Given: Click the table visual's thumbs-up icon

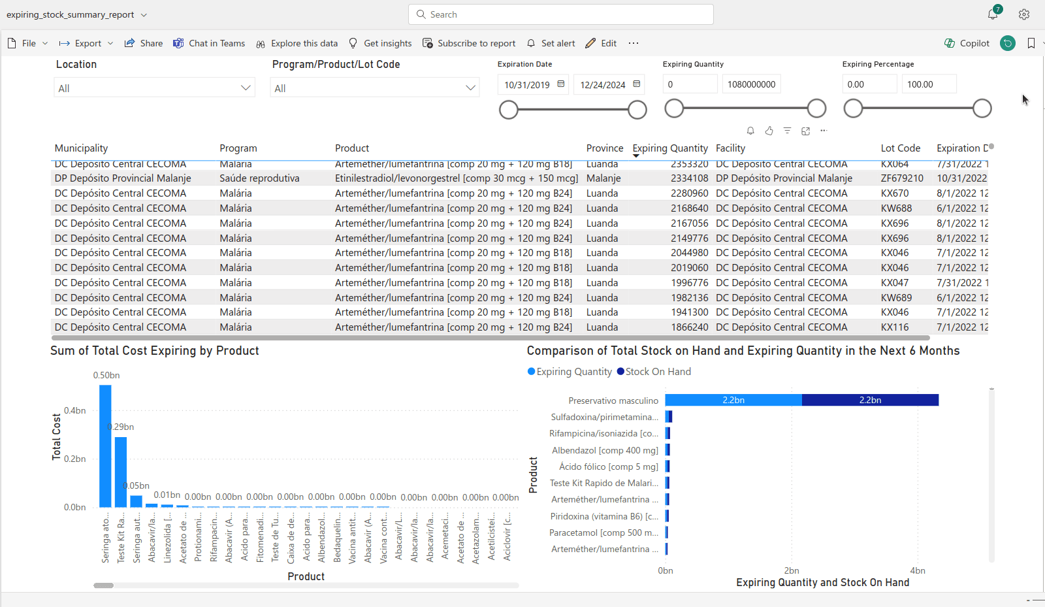Looking at the screenshot, I should point(769,131).
